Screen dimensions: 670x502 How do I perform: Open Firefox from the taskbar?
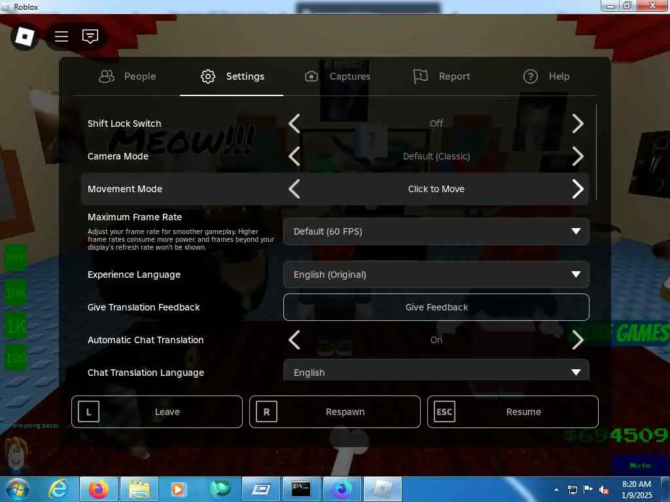99,489
